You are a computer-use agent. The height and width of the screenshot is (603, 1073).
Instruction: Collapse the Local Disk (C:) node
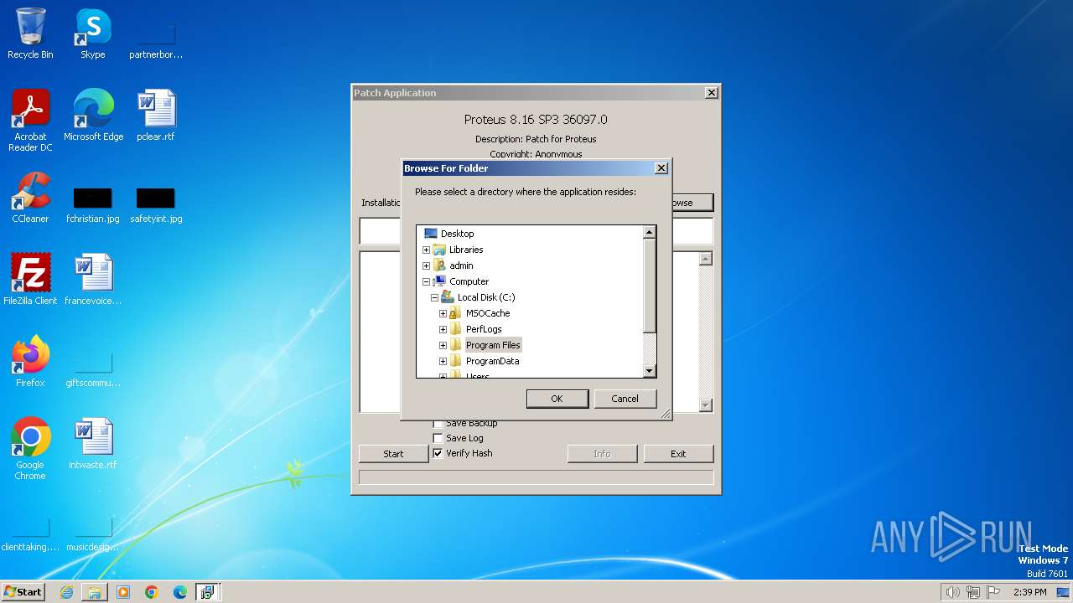pyautogui.click(x=434, y=297)
